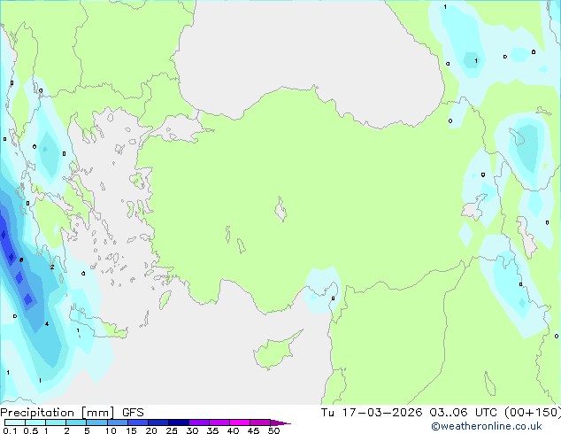Pick the 10–15 mm legend color box
Viewport: 561px width, 434px height.
(117, 422)
